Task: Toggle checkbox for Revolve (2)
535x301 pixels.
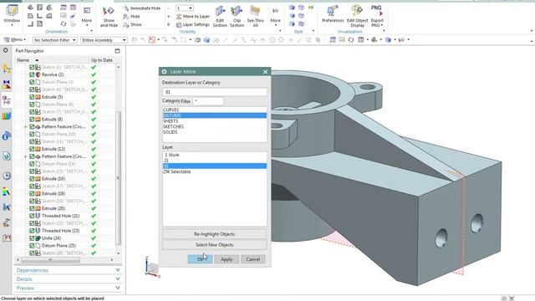Action: point(32,74)
